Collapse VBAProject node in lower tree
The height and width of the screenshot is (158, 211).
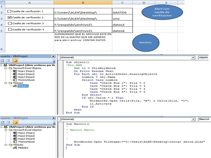coord(1,127)
